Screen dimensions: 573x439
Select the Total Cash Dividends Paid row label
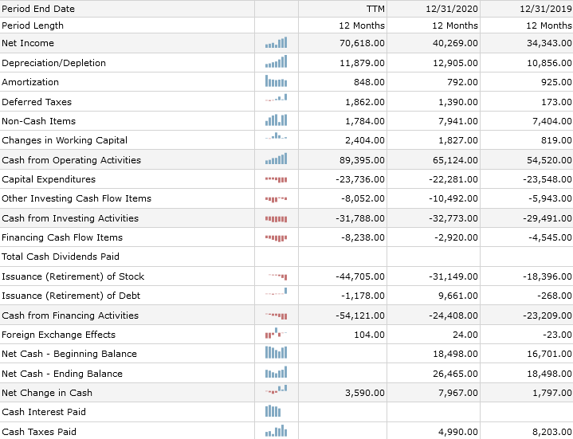coord(61,257)
